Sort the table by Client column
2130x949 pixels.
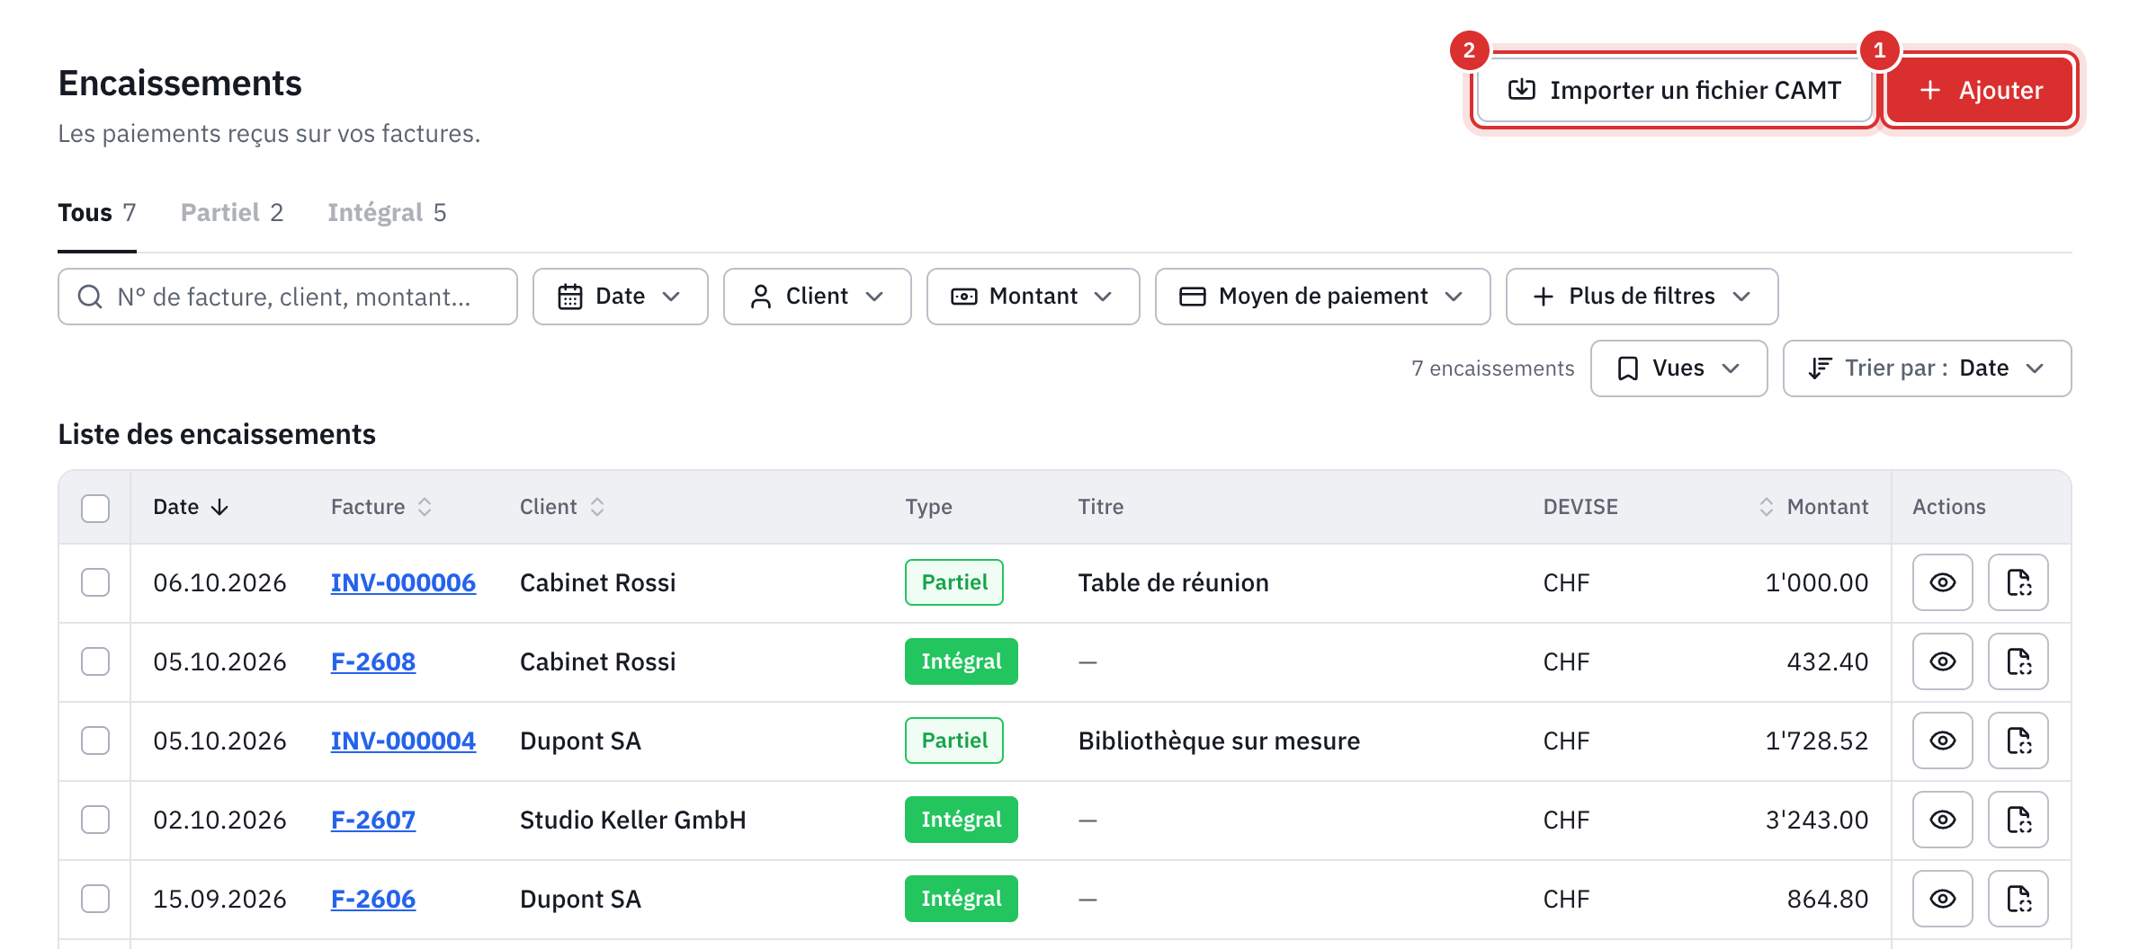pos(596,507)
